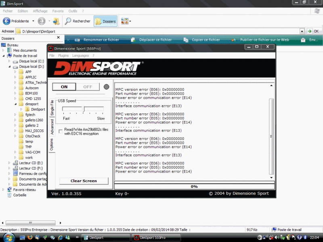
Task: Open the Précédente history dropdown arrow
Action: (x=33, y=21)
